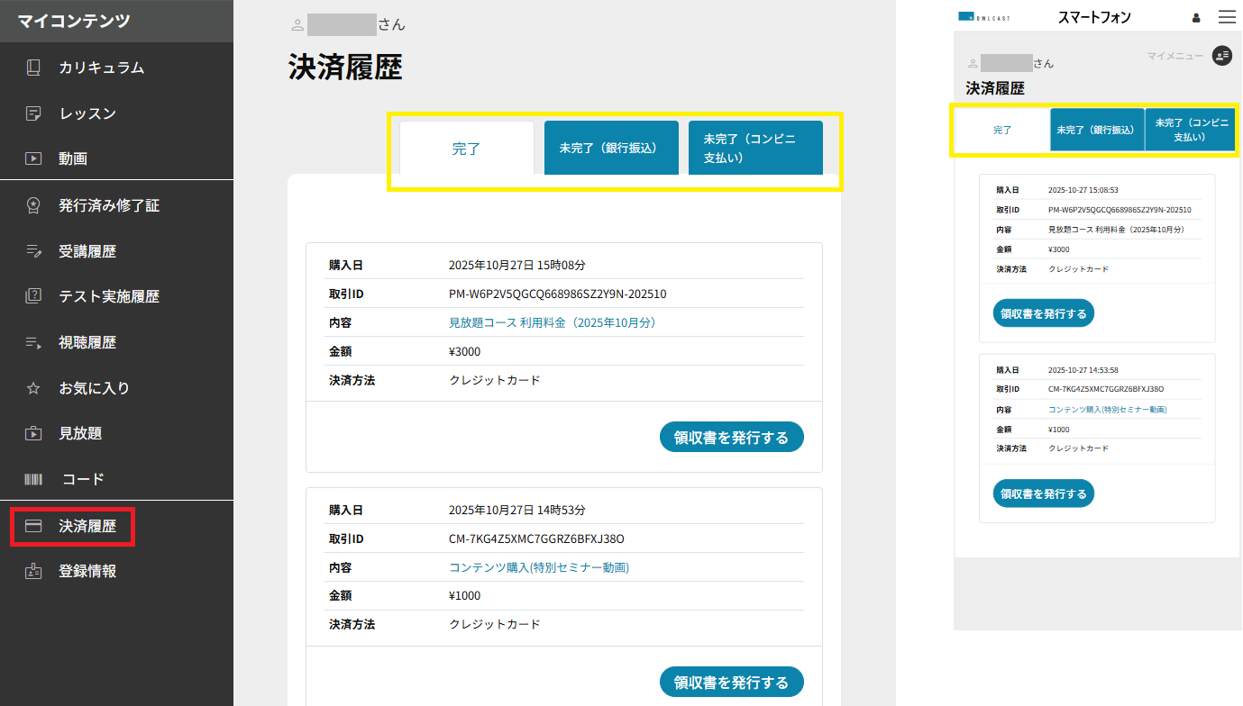Switch to the 未完了（銀行振込）tab
1243x706 pixels.
pos(610,148)
